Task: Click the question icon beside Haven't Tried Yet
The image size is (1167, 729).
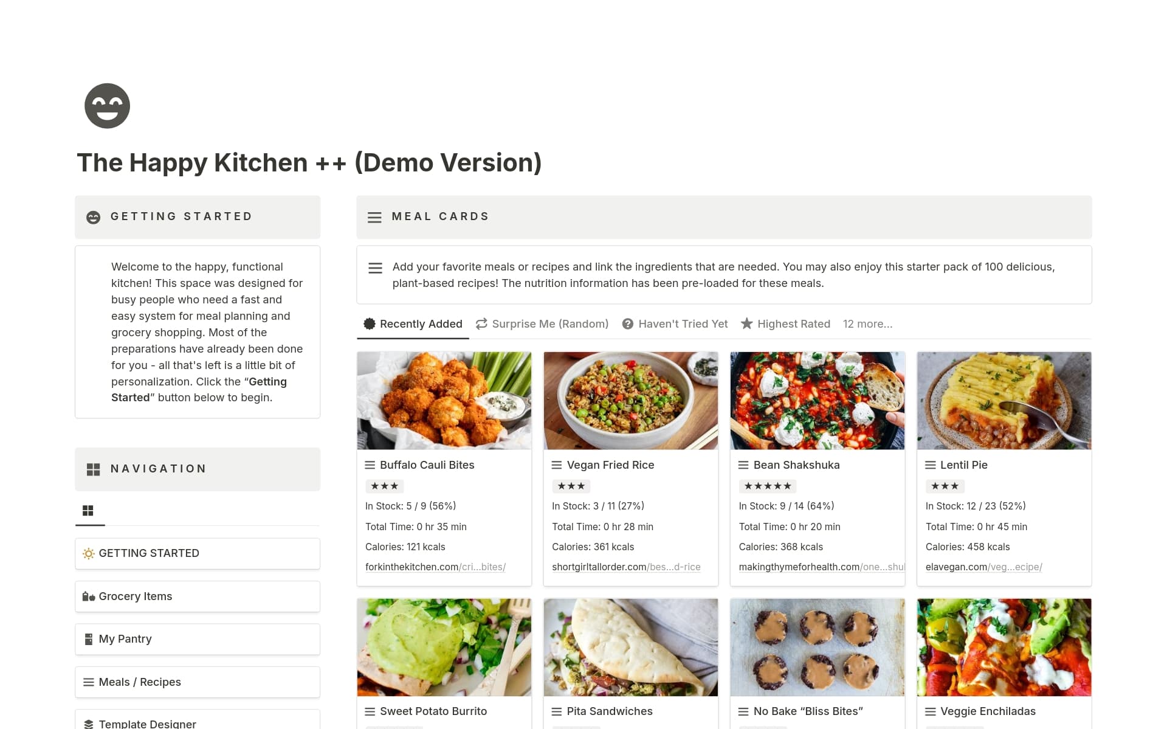Action: [627, 324]
